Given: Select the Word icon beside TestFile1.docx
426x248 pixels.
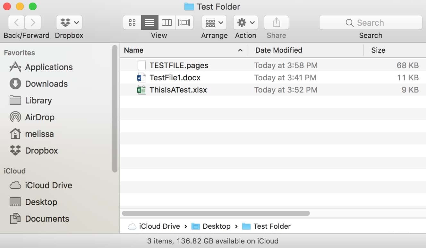Looking at the screenshot, I should 141,77.
